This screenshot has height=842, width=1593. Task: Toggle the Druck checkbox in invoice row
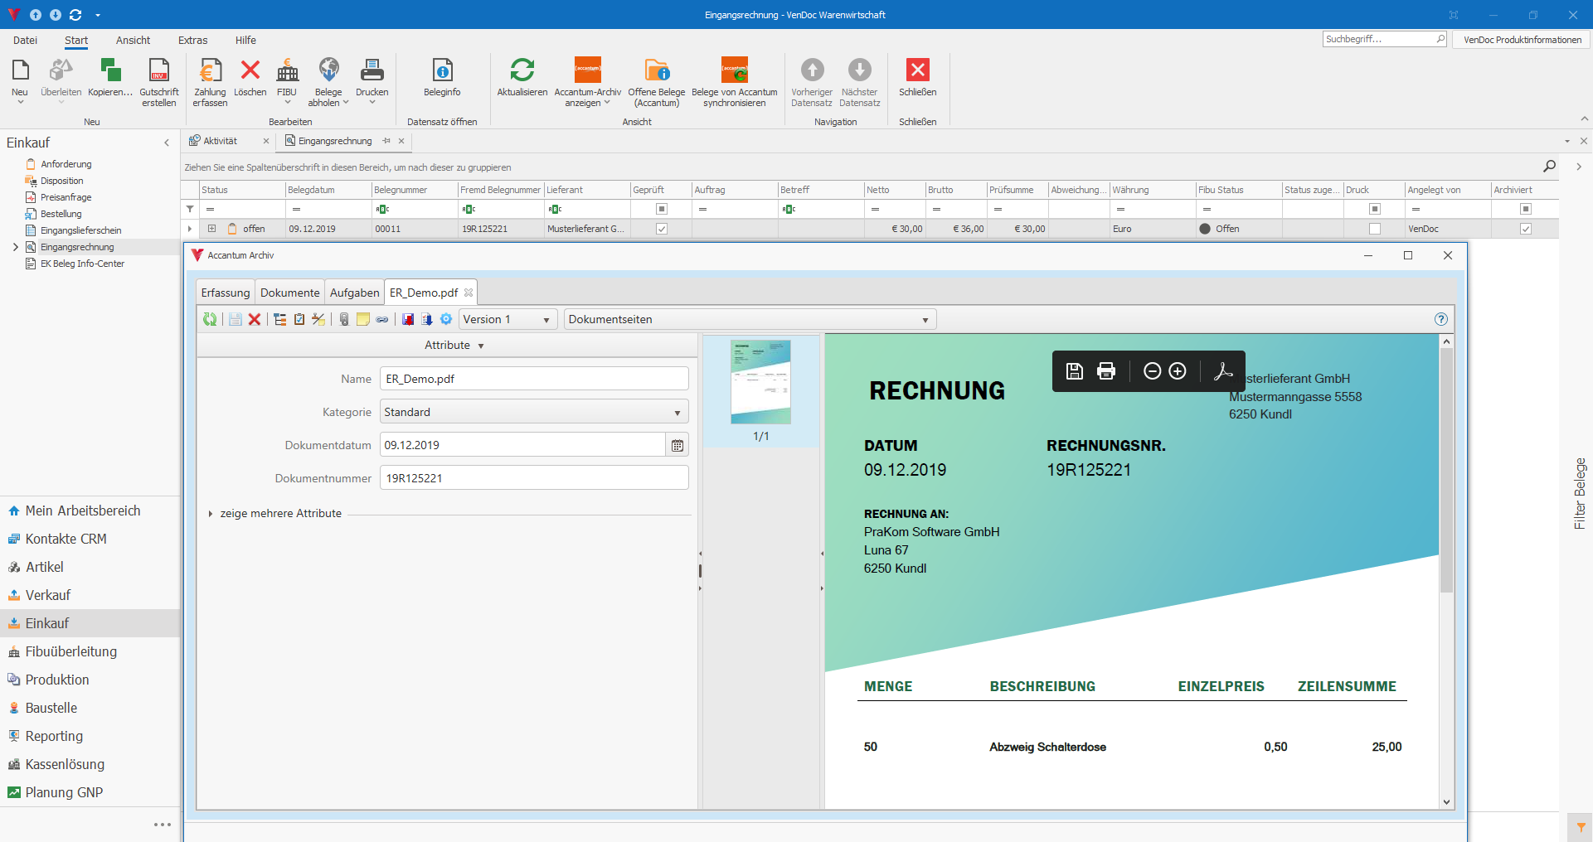1374,229
